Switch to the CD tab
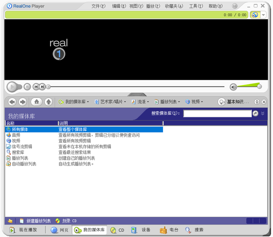The height and width of the screenshot is (237, 273). click(117, 230)
